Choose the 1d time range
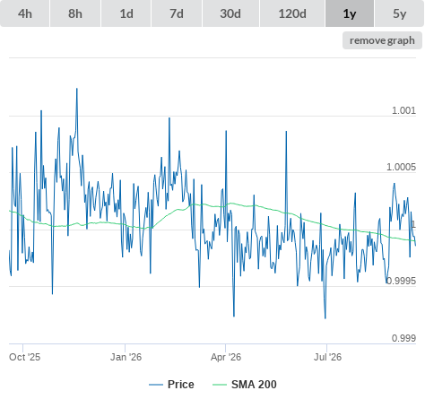 pyautogui.click(x=126, y=13)
